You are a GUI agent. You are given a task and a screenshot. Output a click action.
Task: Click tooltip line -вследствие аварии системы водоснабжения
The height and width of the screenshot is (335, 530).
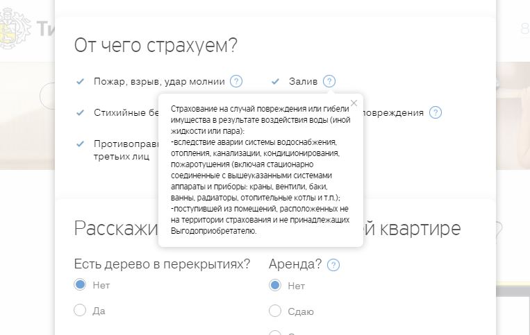[254, 142]
